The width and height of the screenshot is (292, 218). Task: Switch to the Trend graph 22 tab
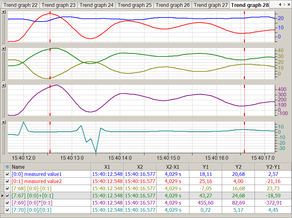click(20, 5)
